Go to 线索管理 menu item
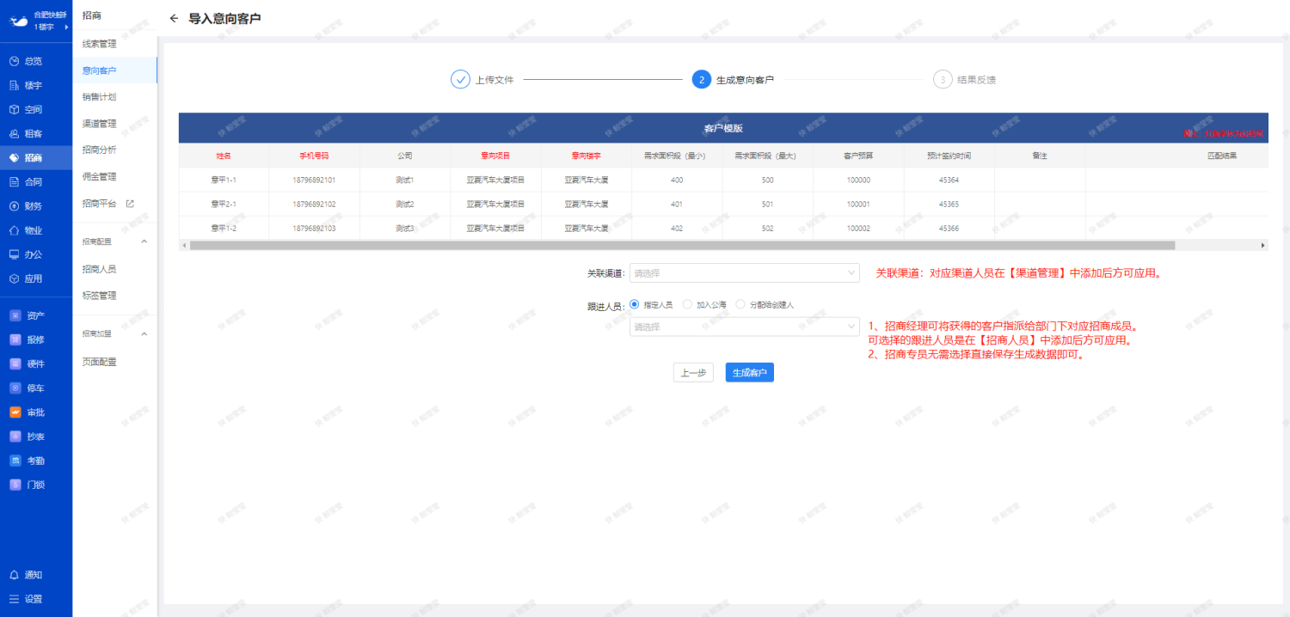Screen dimensions: 1290x617 tap(99, 44)
